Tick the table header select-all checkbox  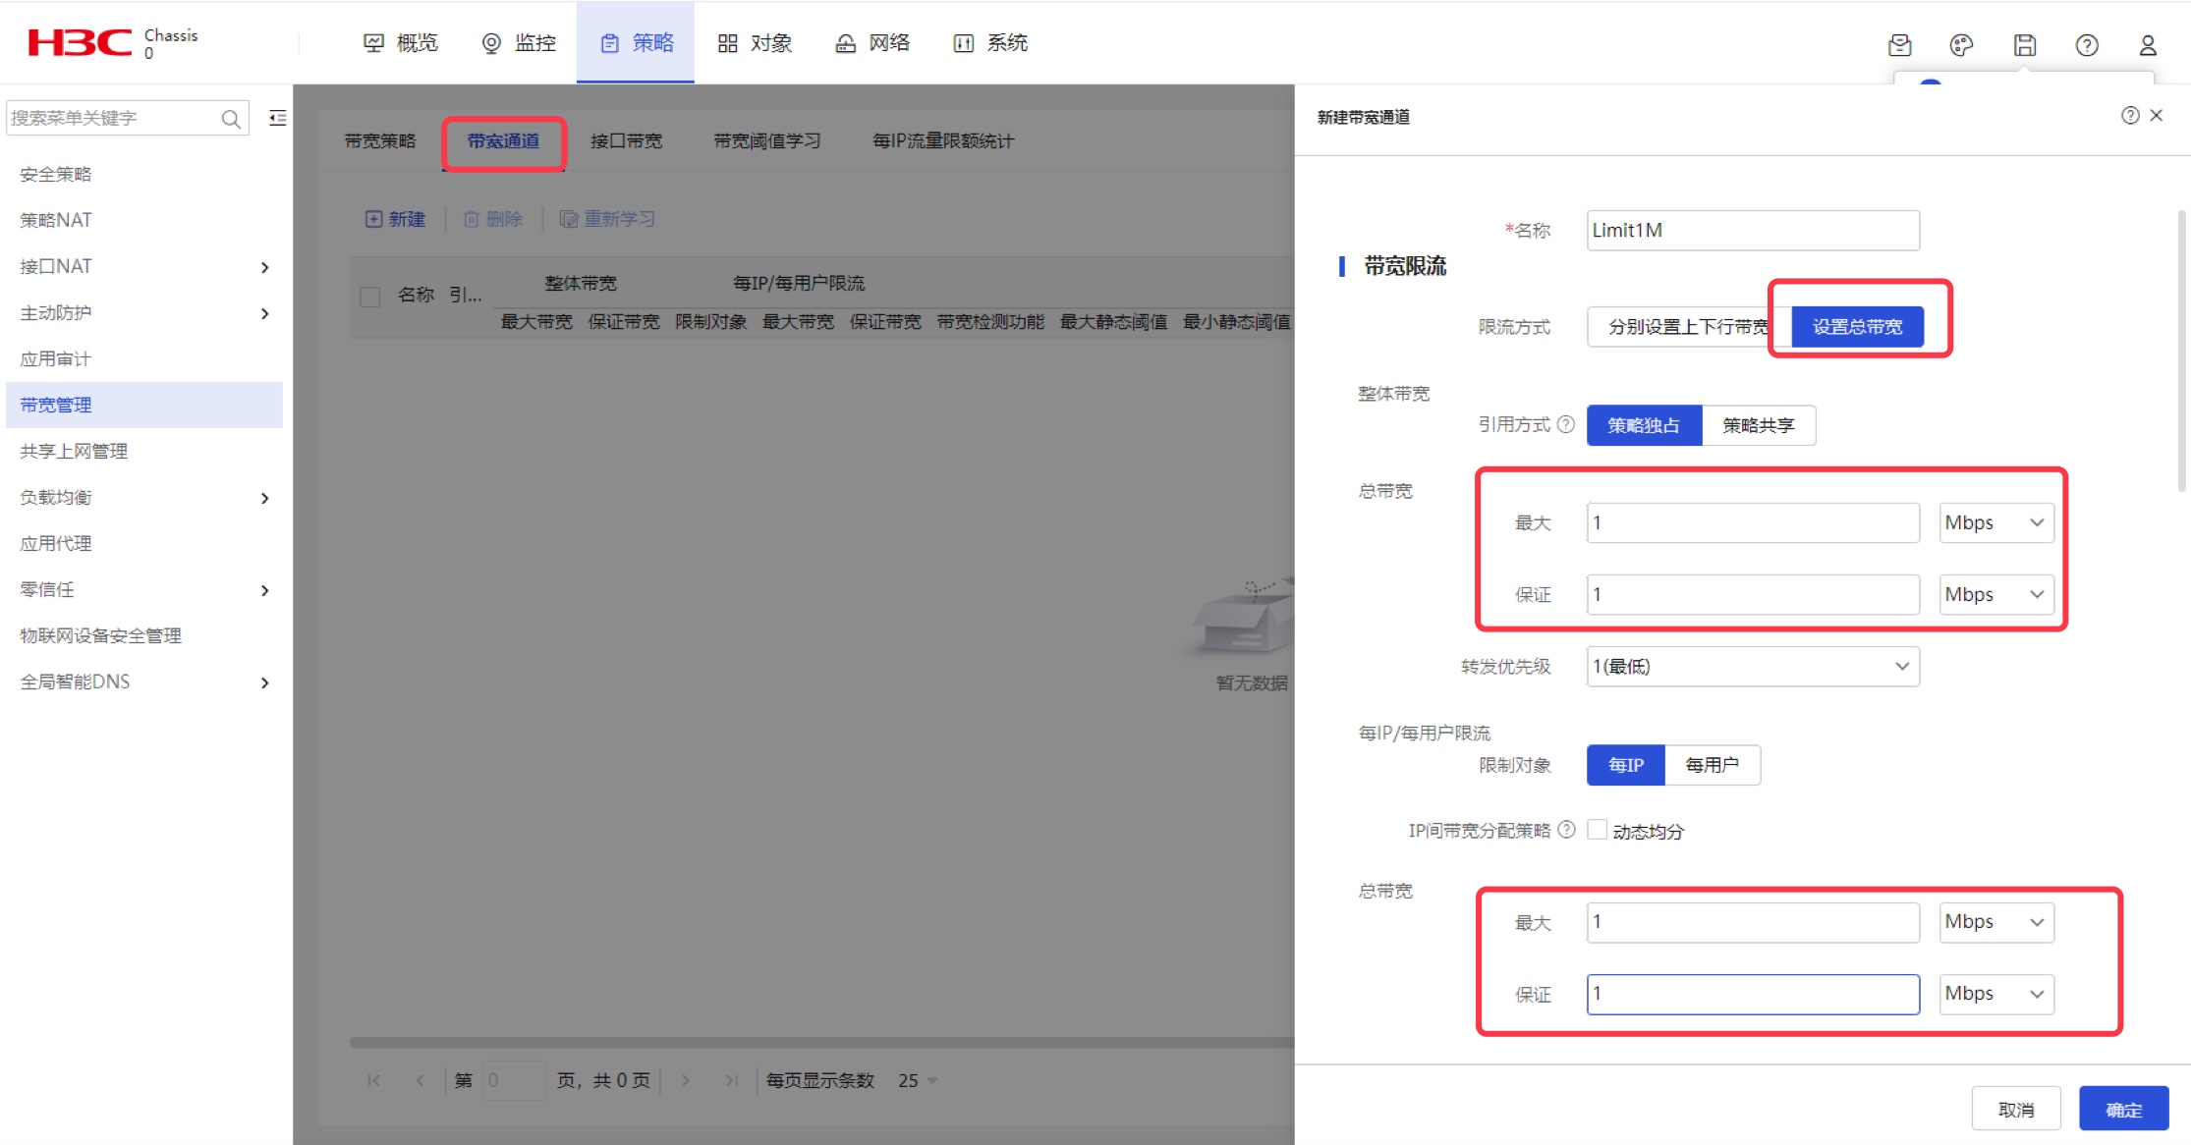coord(370,297)
